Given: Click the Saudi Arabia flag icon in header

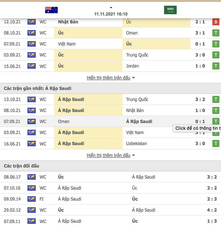Looking at the screenshot, I should point(170,10).
